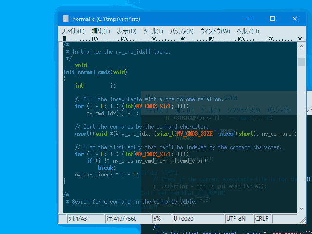Open the 編集(E) menu in normal.c window
312x234 pixels.
tap(101, 31)
